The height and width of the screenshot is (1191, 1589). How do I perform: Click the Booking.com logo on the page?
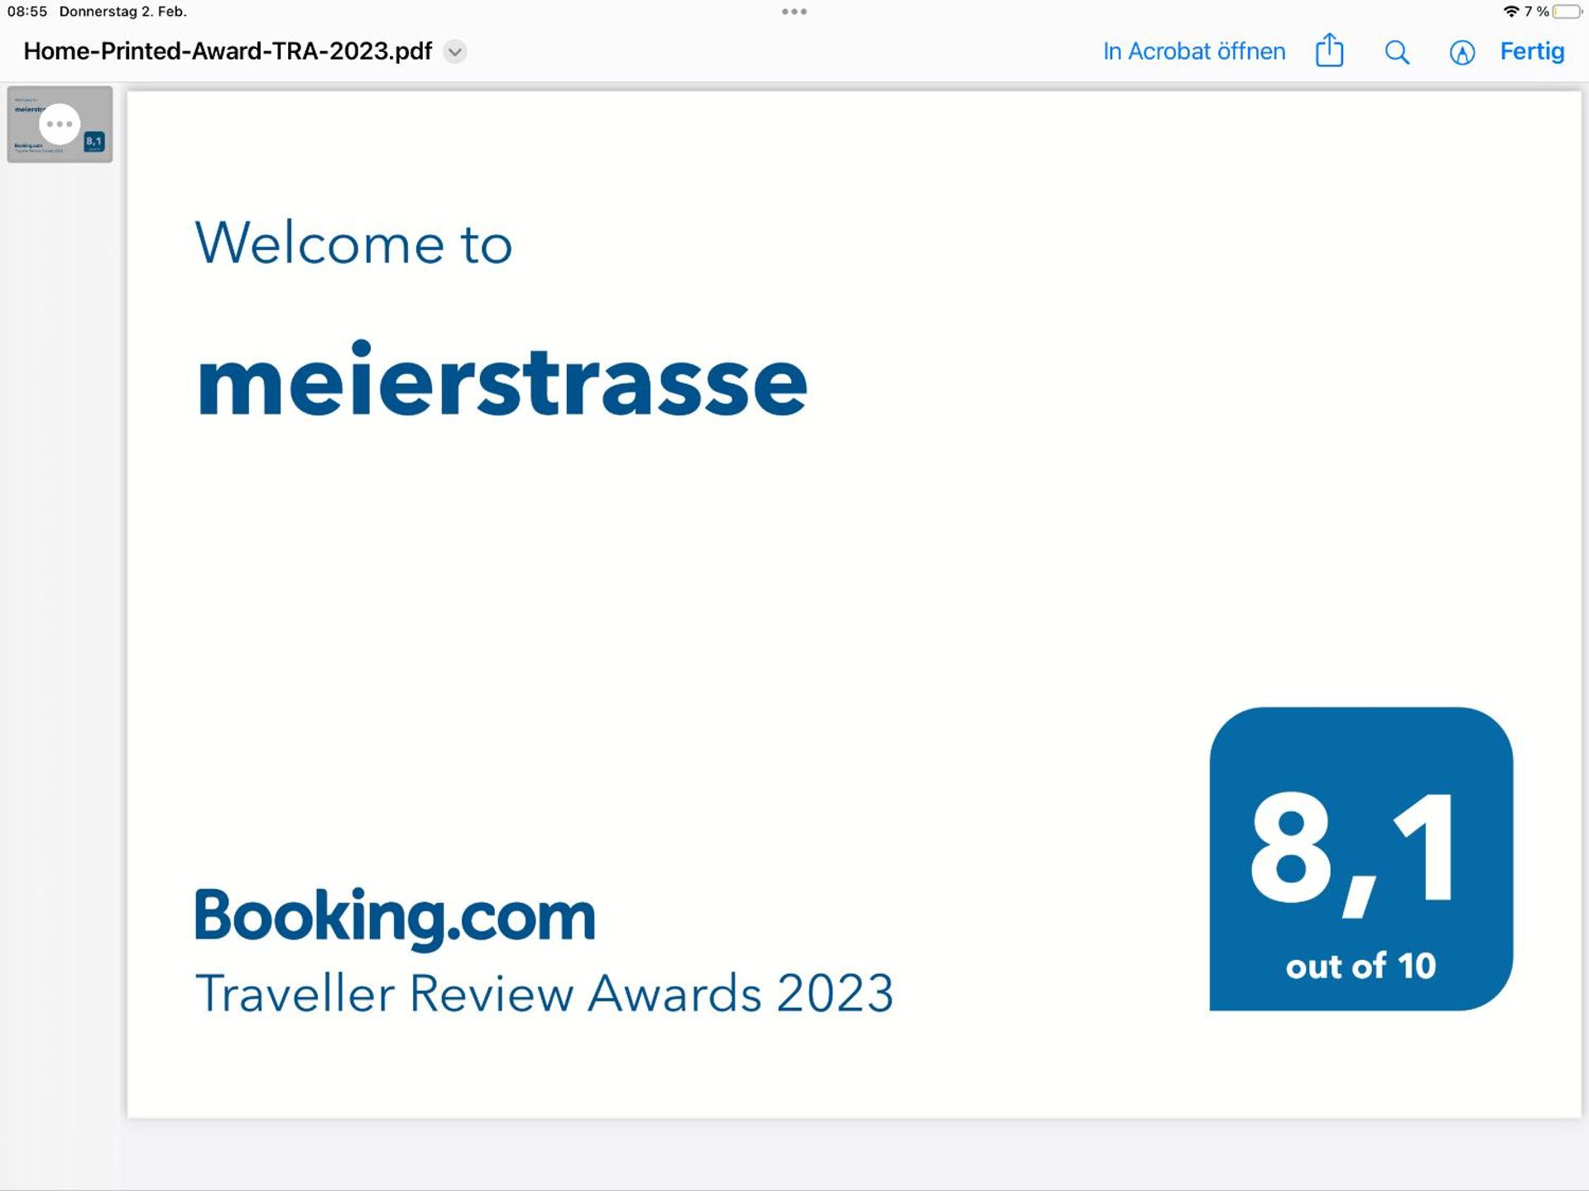(x=395, y=915)
